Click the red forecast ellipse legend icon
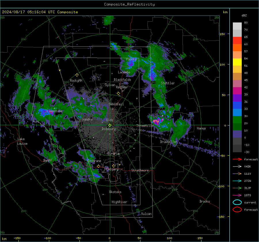This screenshot has height=242, width=259. tap(237, 209)
